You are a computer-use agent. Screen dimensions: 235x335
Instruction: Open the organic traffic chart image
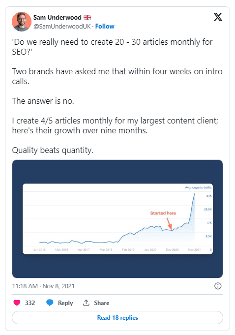point(117,219)
